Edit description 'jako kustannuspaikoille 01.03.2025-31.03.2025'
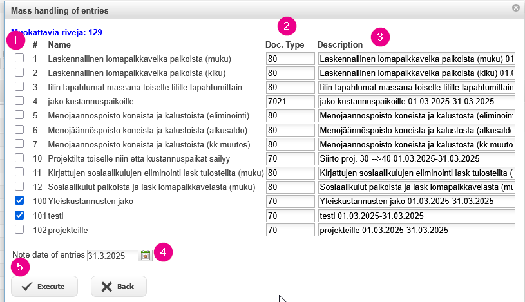The width and height of the screenshot is (525, 302). (417, 102)
